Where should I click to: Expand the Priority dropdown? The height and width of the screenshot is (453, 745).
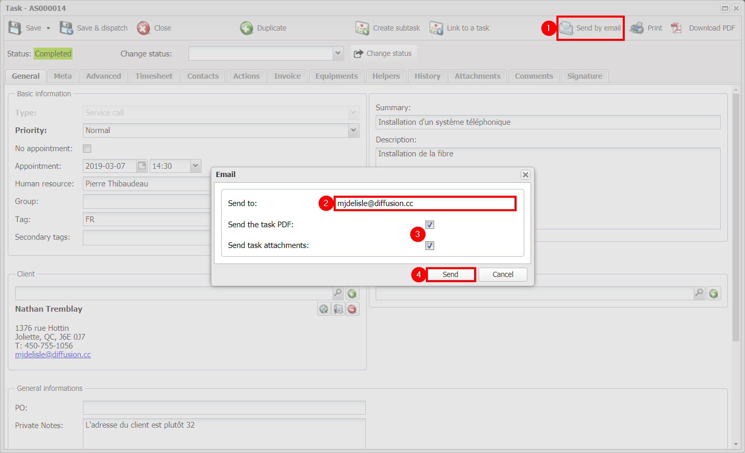(354, 130)
